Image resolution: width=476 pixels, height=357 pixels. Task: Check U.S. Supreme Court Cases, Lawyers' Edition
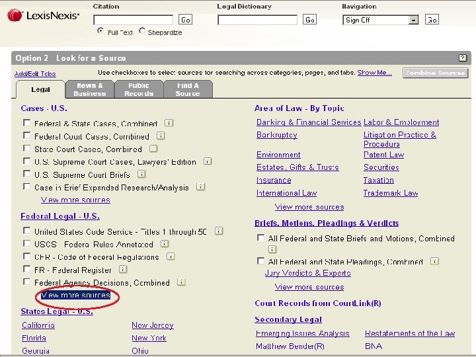click(26, 161)
